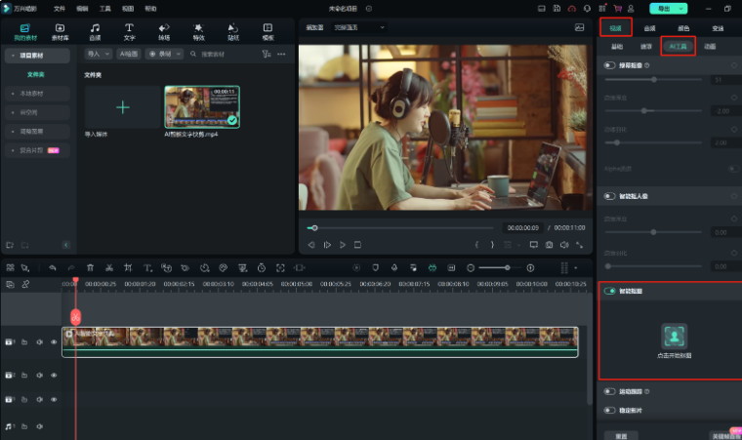Disable the 智能抠图 smart cutout switch
The height and width of the screenshot is (440, 742).
(610, 291)
